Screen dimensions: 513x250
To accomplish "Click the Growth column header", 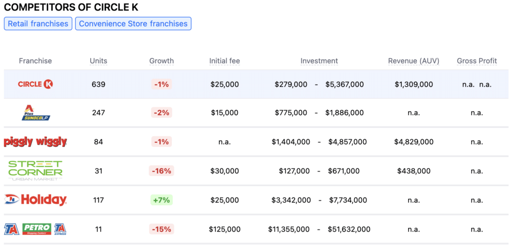I will coord(162,61).
